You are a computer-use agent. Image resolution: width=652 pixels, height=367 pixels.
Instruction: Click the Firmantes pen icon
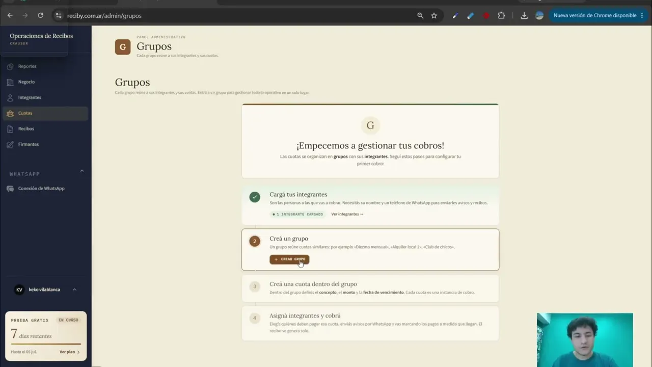pos(10,144)
